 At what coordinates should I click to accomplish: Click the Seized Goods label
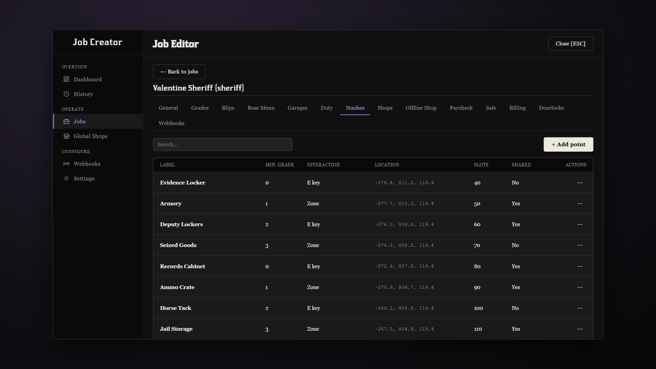click(x=178, y=245)
